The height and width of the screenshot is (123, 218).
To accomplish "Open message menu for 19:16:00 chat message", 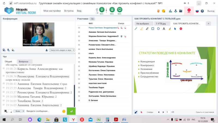I will pyautogui.click(x=4, y=96).
